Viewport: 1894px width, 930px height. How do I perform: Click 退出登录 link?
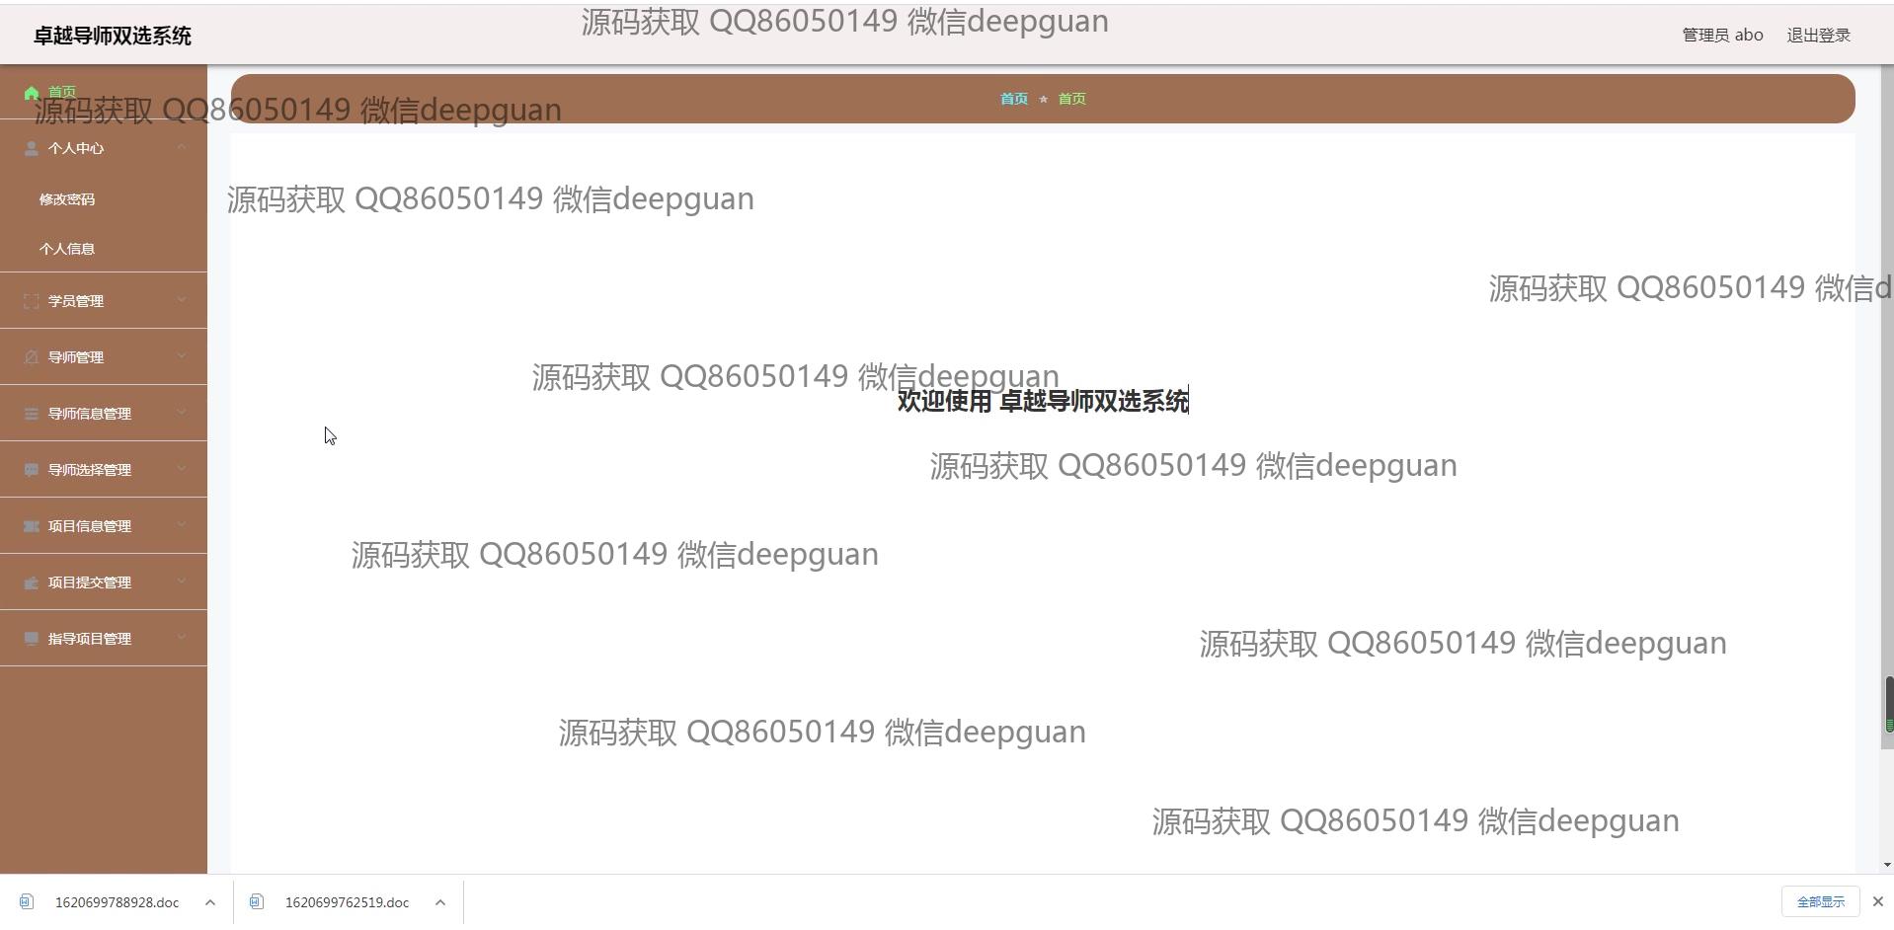(1818, 36)
